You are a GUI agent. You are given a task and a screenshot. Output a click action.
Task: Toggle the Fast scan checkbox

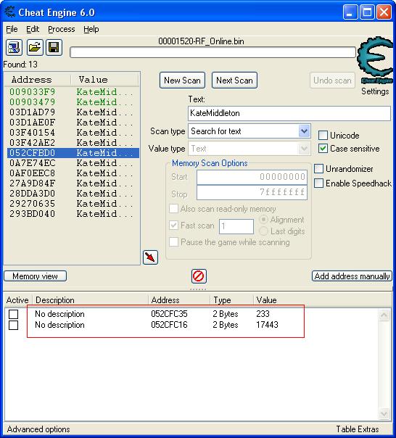click(x=173, y=225)
